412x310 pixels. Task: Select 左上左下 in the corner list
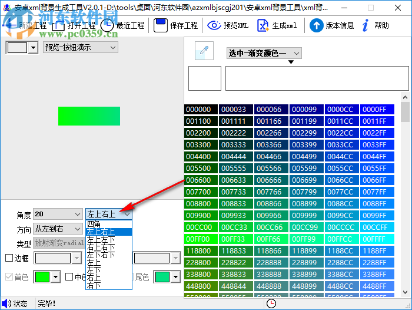pos(109,239)
